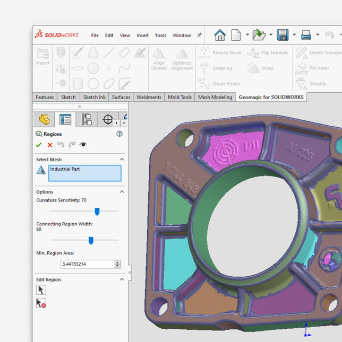Open the Save dropdown arrow
Viewport: 342px width, 342px height.
click(294, 34)
